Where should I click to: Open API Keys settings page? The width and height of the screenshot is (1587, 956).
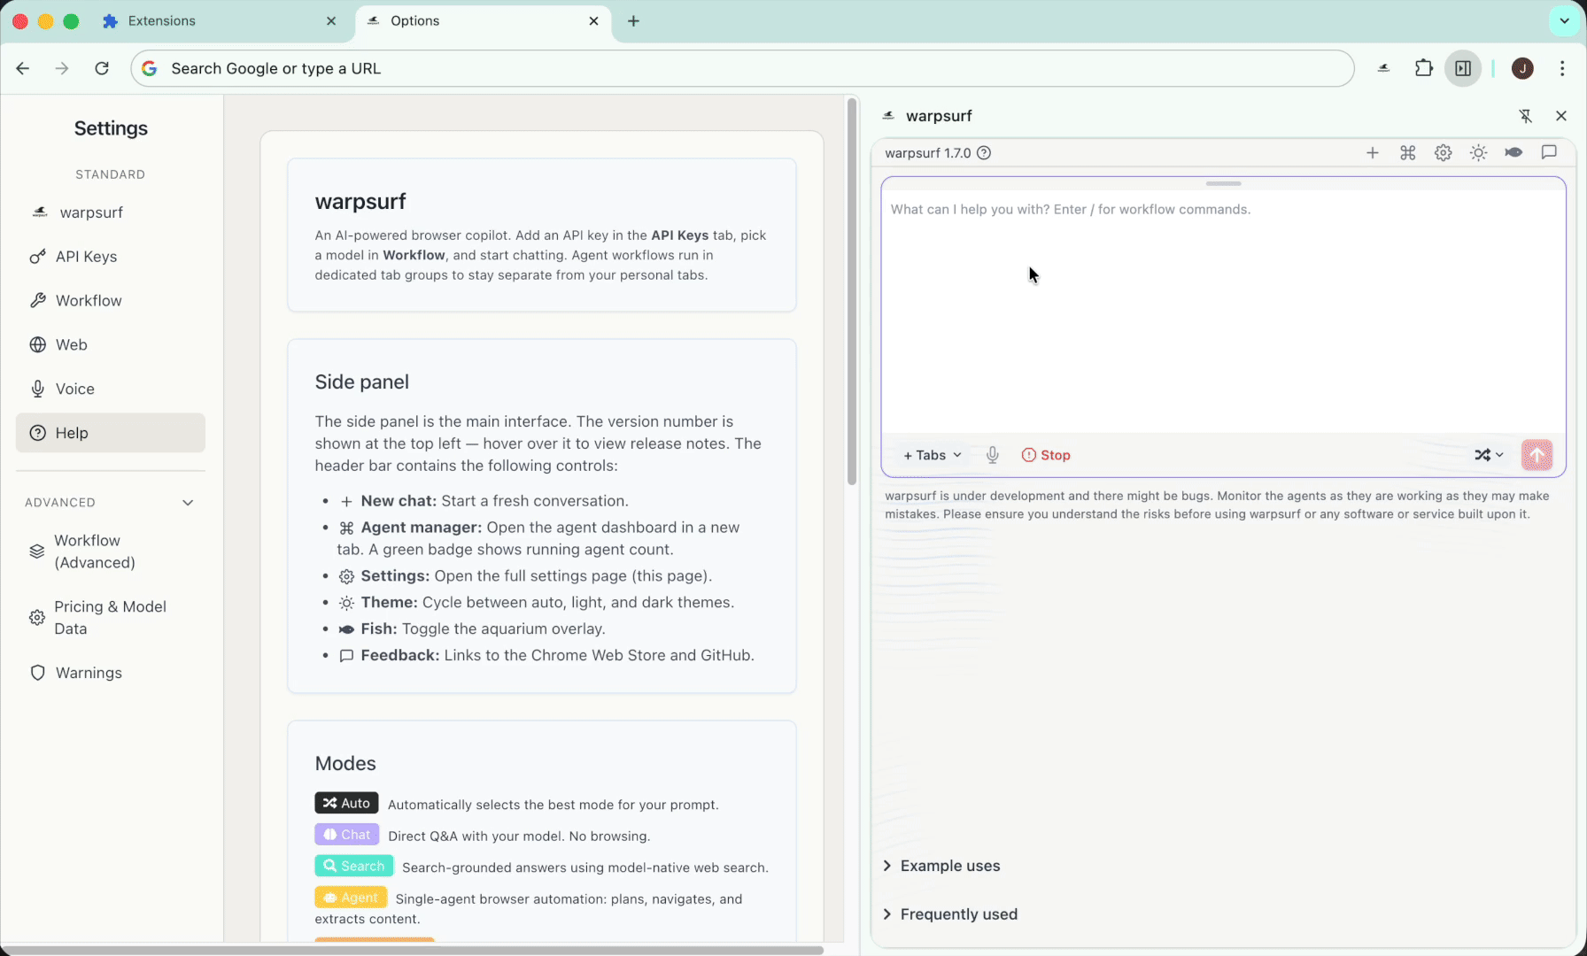click(x=86, y=257)
